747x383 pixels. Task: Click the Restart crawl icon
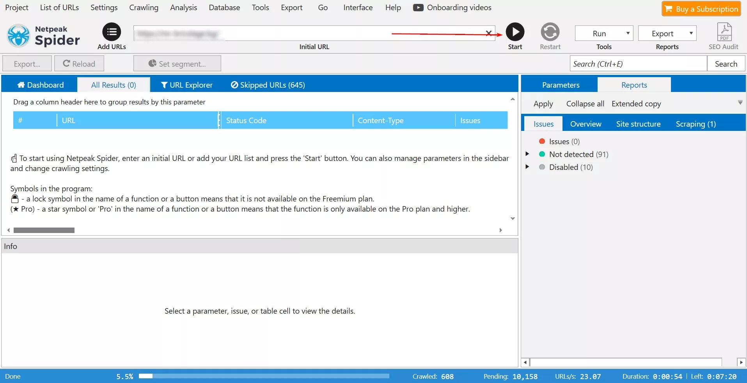pyautogui.click(x=550, y=32)
